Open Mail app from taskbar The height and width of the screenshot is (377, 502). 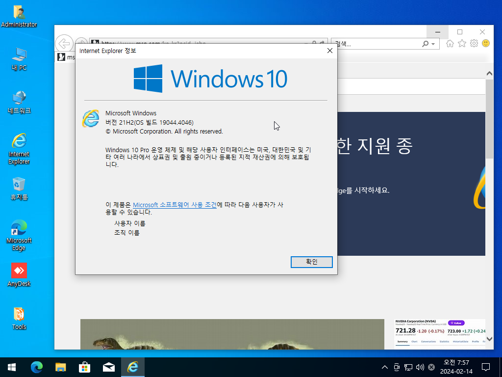tap(108, 367)
